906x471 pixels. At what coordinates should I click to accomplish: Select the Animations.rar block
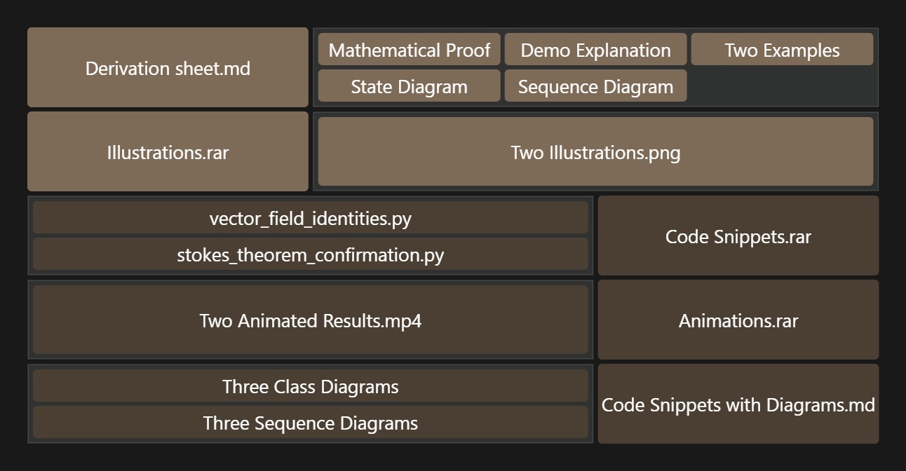click(x=738, y=320)
